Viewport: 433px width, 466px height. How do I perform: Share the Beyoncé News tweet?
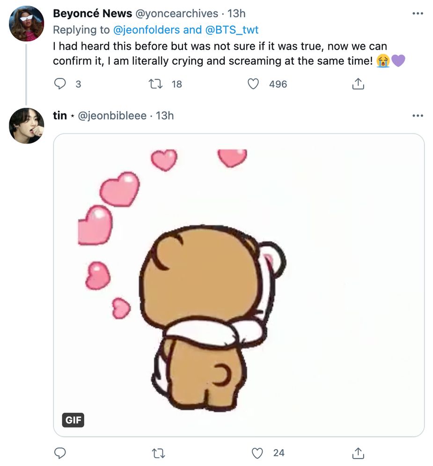pos(358,83)
